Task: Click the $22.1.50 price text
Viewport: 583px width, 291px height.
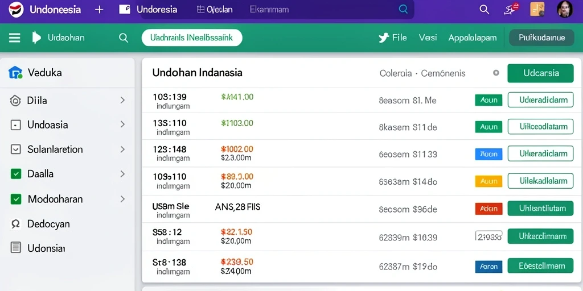Action: click(x=237, y=232)
